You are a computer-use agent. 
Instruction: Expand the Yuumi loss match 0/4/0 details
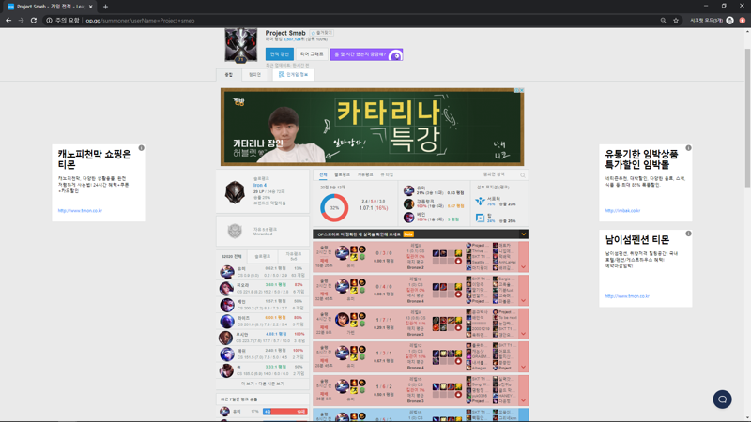(x=524, y=291)
